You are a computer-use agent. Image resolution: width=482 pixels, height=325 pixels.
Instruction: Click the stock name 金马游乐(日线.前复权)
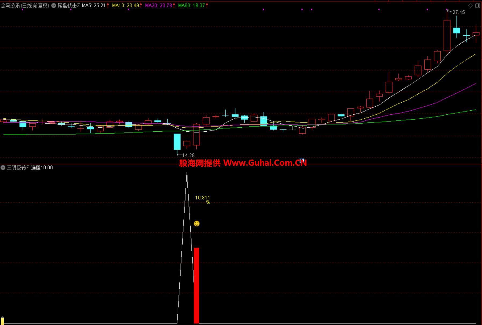click(x=25, y=6)
